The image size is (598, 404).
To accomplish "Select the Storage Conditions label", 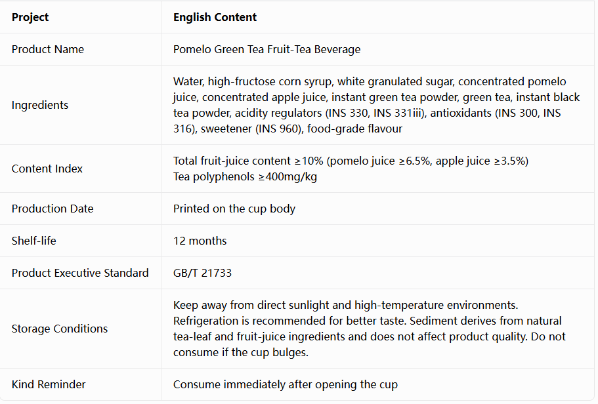I will 60,329.
